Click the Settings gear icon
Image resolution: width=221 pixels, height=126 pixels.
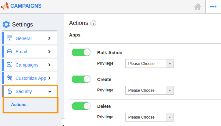tap(6, 24)
